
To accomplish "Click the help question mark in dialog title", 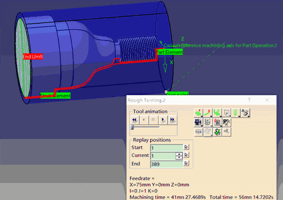I will pos(249,100).
